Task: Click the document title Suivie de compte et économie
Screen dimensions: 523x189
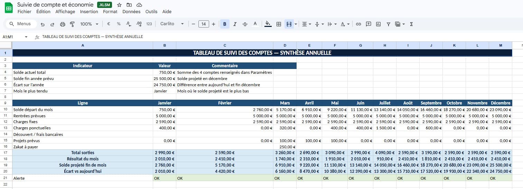Action: (x=55, y=5)
